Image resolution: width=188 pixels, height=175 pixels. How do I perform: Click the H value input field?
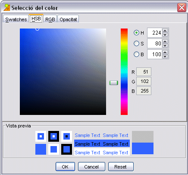pos(155,33)
